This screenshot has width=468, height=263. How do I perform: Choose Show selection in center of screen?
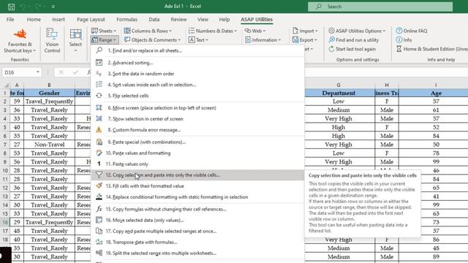197,118
